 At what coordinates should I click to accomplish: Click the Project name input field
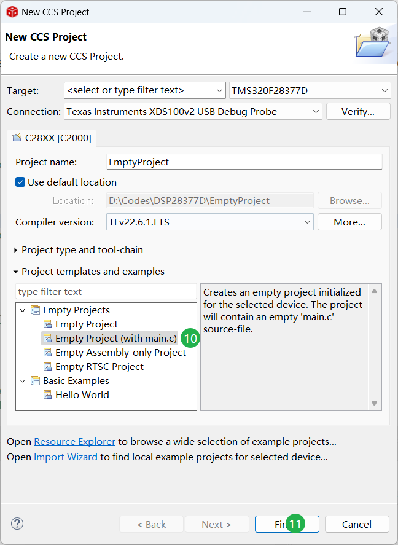click(x=244, y=162)
